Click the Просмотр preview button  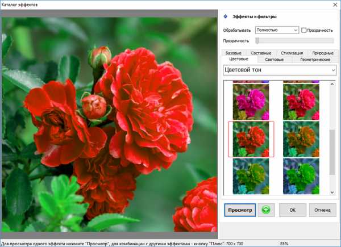tap(240, 210)
